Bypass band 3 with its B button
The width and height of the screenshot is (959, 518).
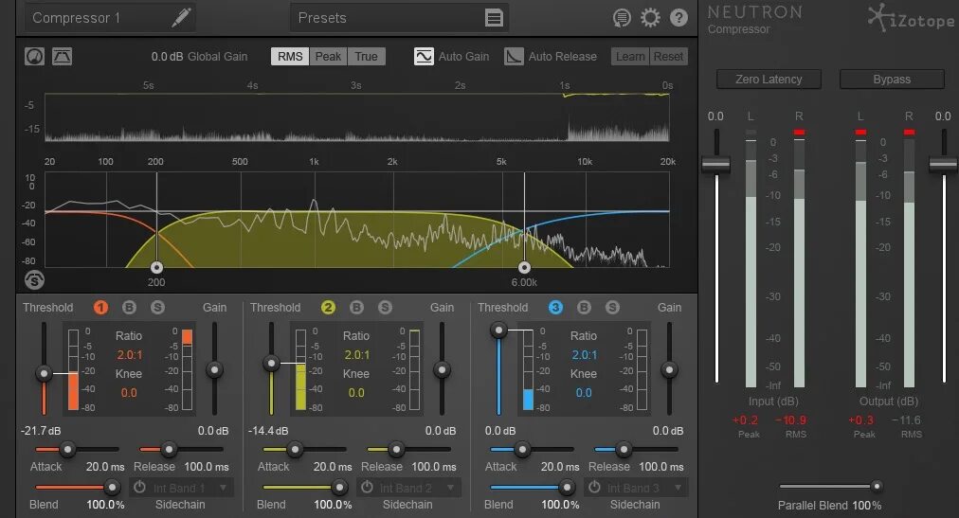point(584,307)
